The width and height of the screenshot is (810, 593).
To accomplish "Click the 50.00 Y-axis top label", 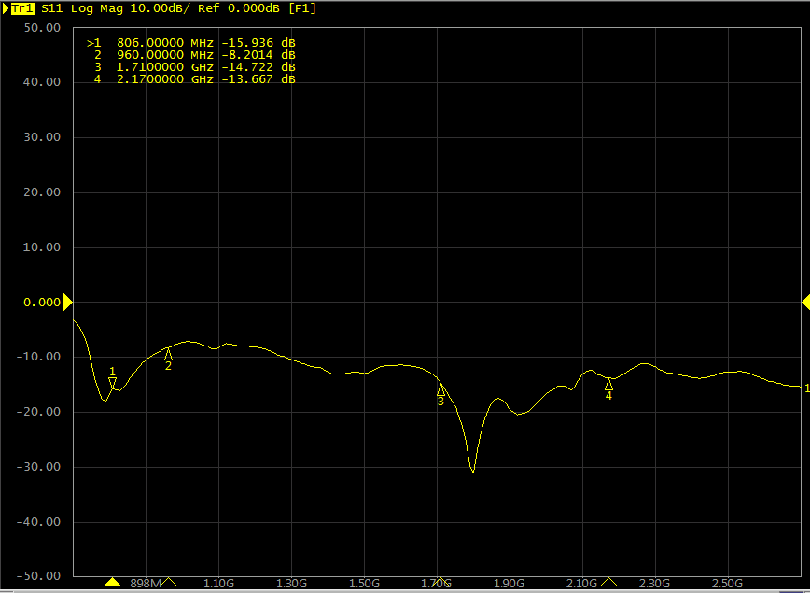I will click(42, 28).
